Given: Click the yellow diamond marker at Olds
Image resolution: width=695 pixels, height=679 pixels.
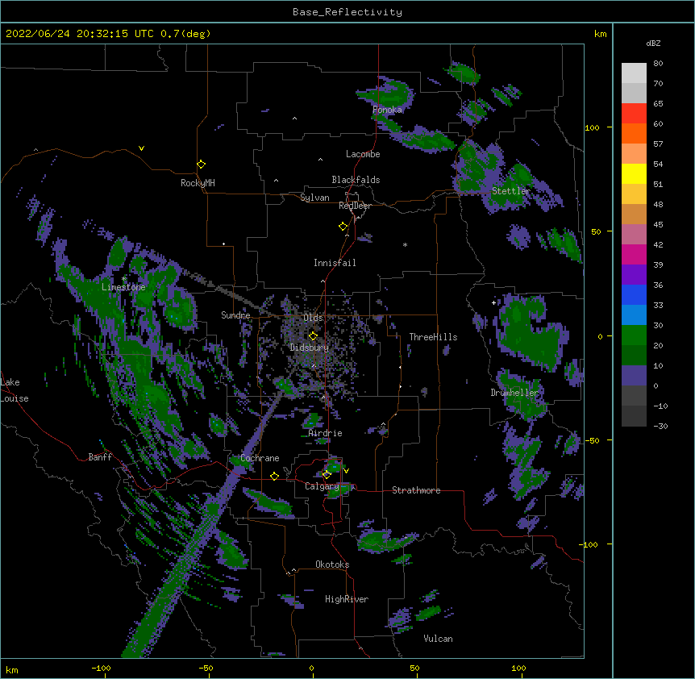Looking at the screenshot, I should click(313, 335).
